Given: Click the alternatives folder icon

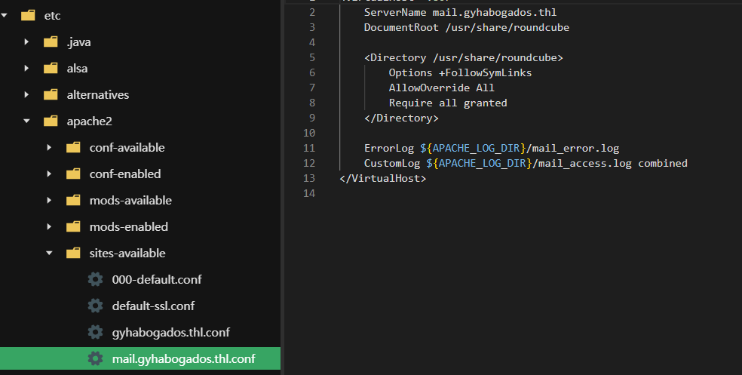Looking at the screenshot, I should [x=51, y=95].
